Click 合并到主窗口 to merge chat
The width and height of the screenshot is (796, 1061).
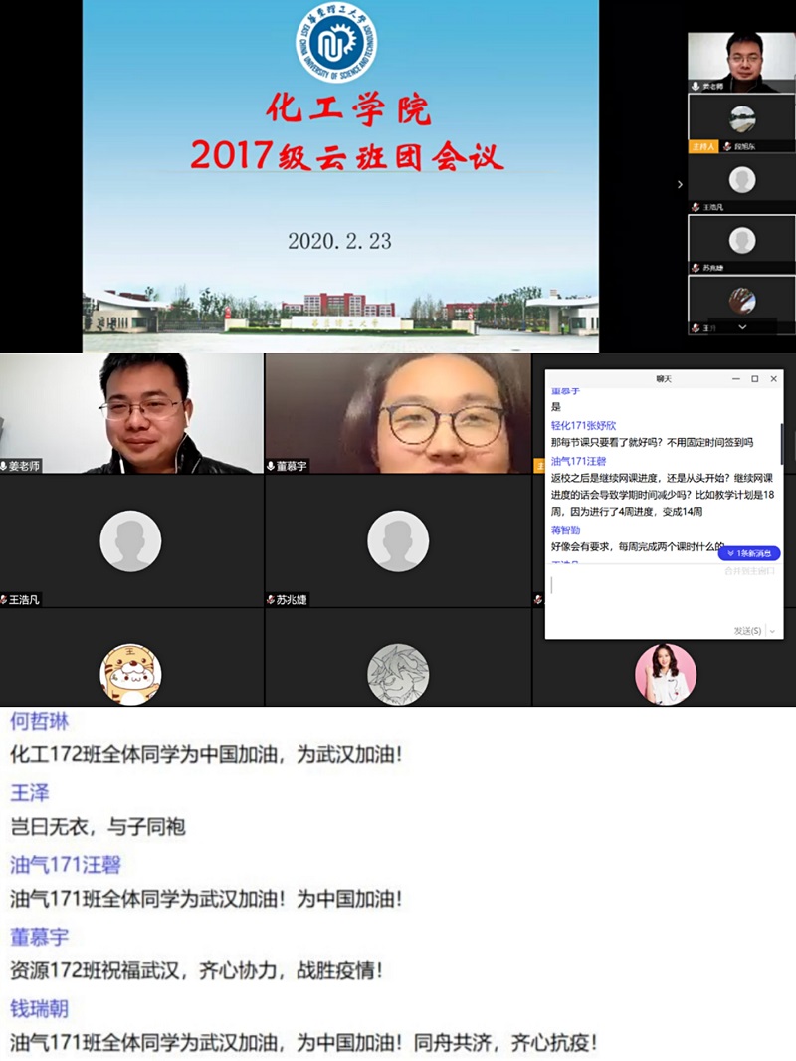click(x=751, y=571)
